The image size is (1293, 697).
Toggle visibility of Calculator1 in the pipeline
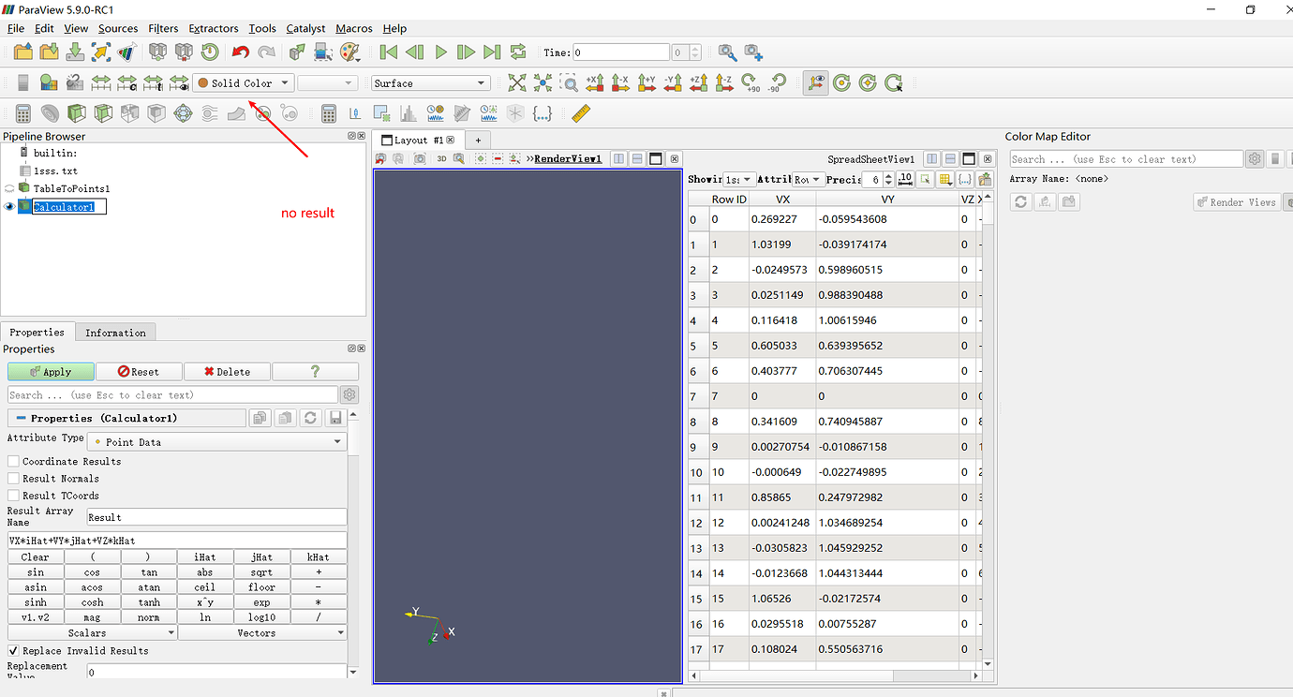point(8,206)
